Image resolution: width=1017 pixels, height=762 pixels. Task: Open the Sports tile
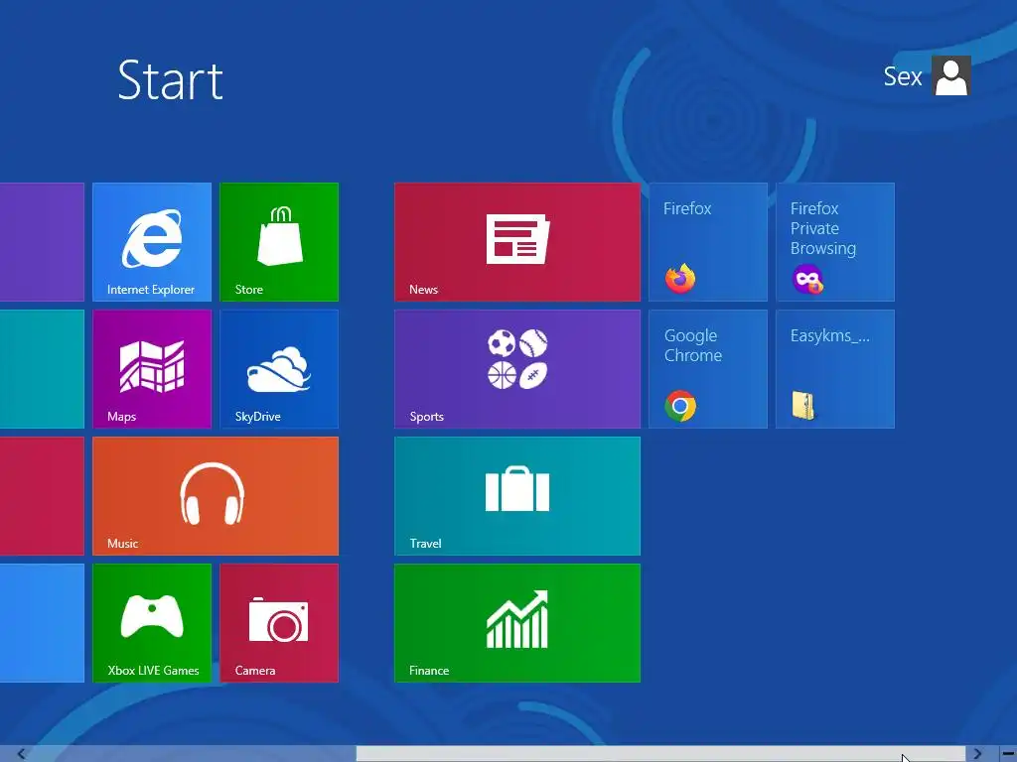(516, 369)
